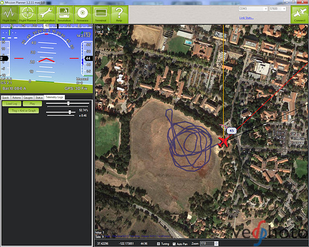Click the altitude 44 indicator in HUD

(88, 58)
